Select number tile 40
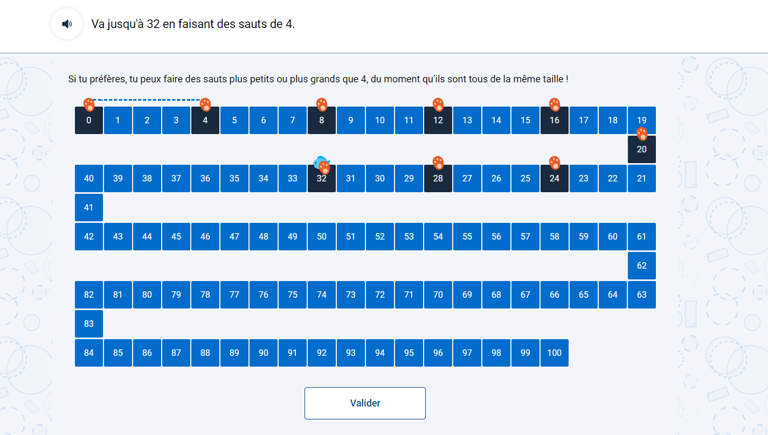This screenshot has height=435, width=768. (89, 178)
